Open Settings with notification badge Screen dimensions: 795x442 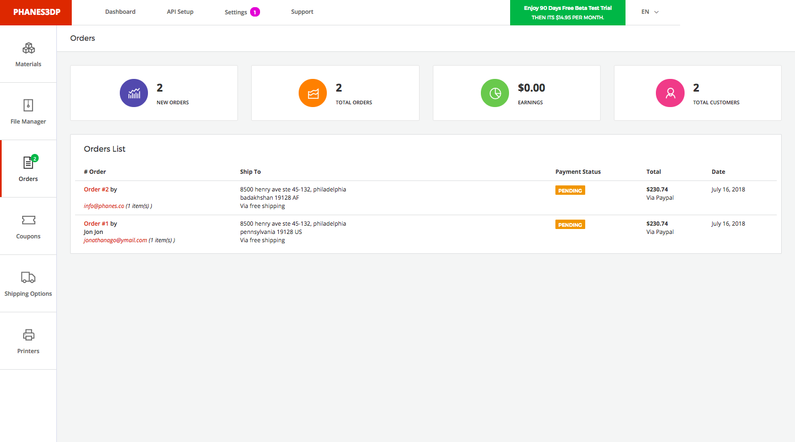242,12
